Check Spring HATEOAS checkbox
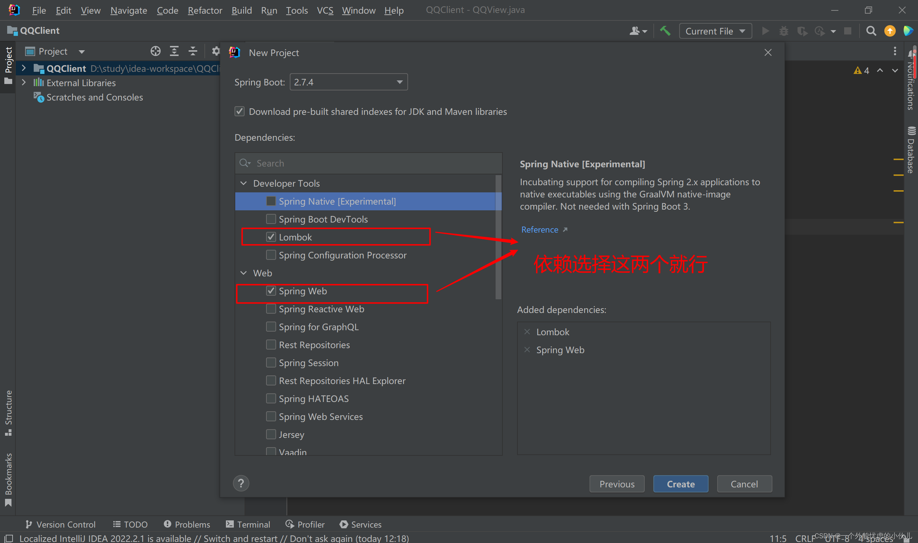The width and height of the screenshot is (918, 543). click(271, 398)
